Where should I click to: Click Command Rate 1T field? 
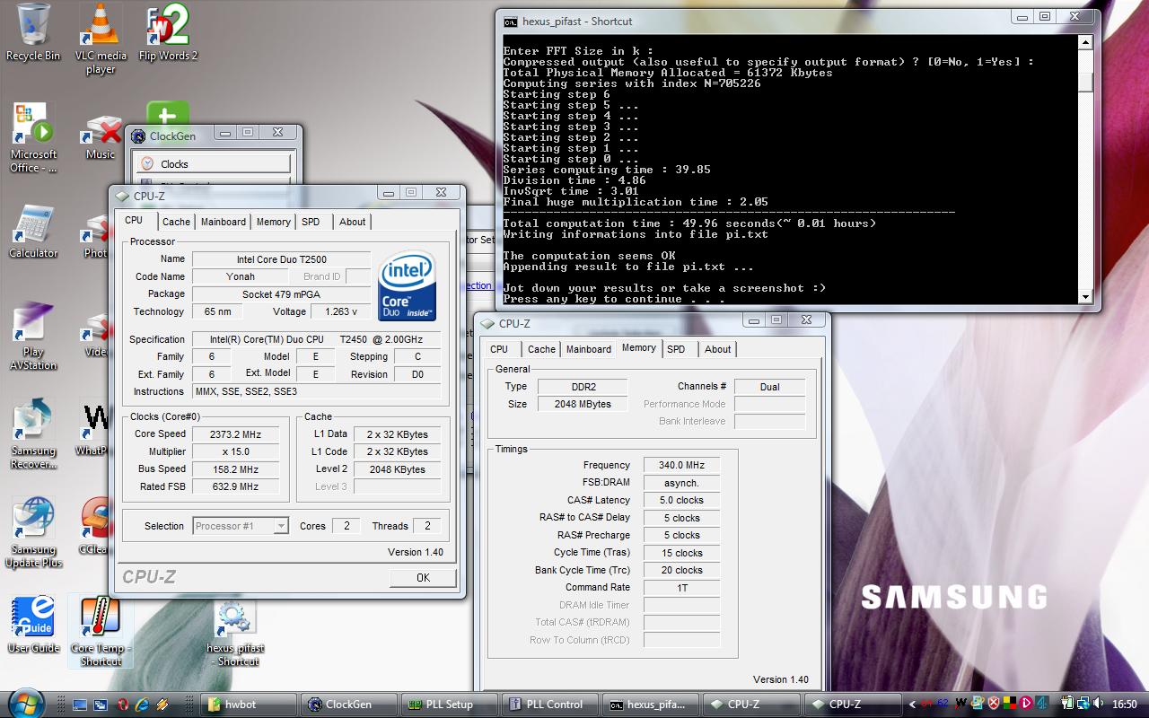[681, 588]
